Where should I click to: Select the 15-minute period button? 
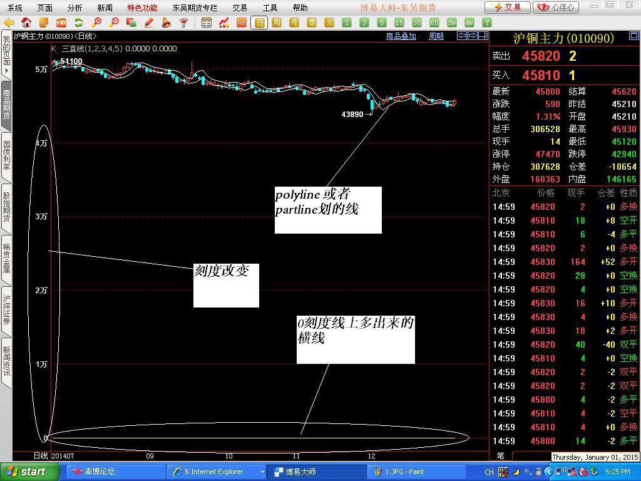coord(399,23)
